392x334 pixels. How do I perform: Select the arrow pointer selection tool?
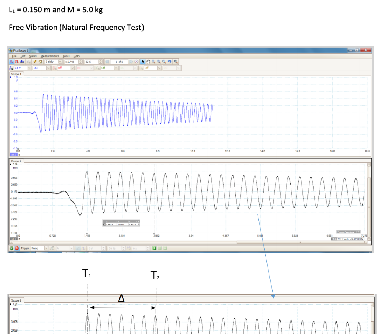tap(143, 62)
